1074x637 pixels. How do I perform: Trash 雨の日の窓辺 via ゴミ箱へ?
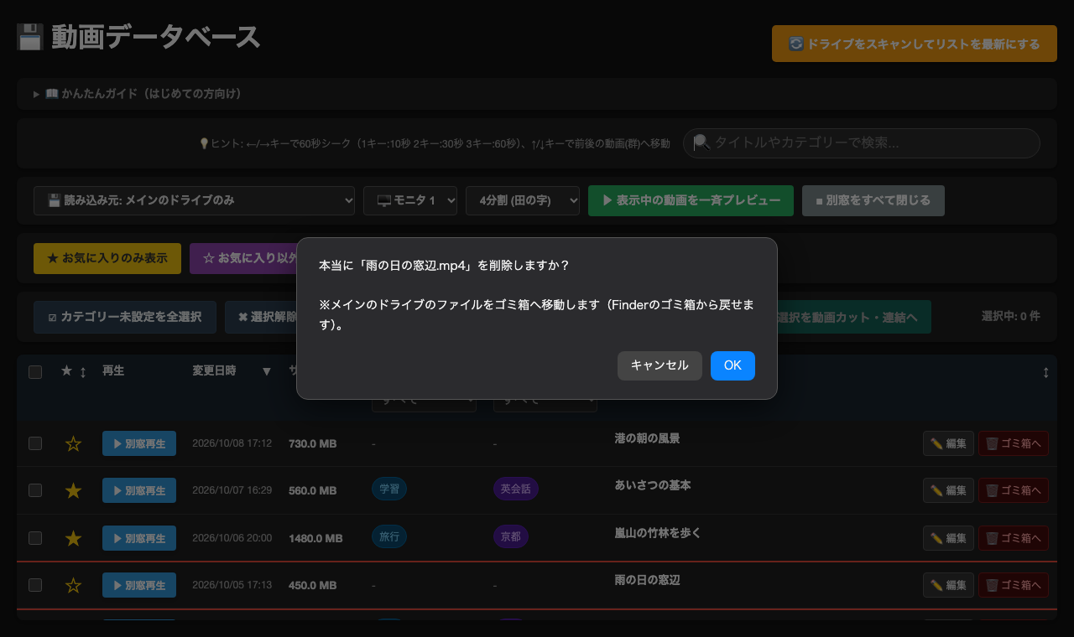pos(1014,585)
